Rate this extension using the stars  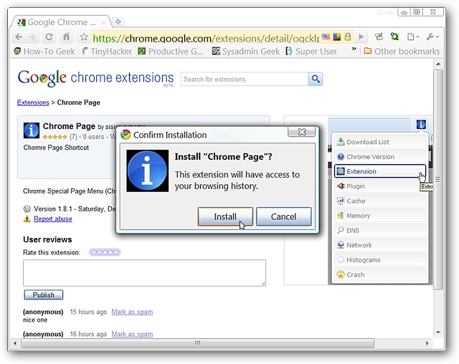click(x=105, y=252)
